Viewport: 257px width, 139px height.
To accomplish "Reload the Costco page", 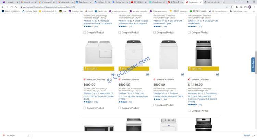I will point(12,7).
